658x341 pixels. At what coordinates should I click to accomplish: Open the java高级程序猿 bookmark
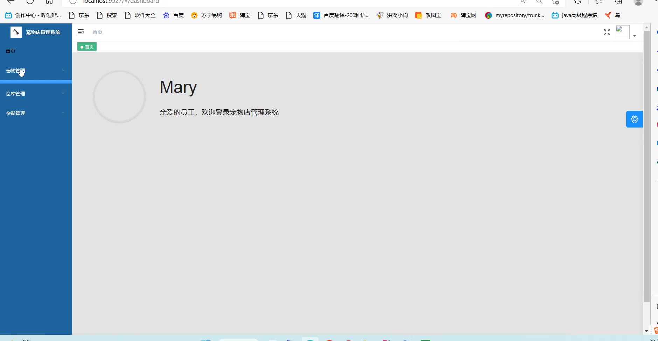(575, 15)
